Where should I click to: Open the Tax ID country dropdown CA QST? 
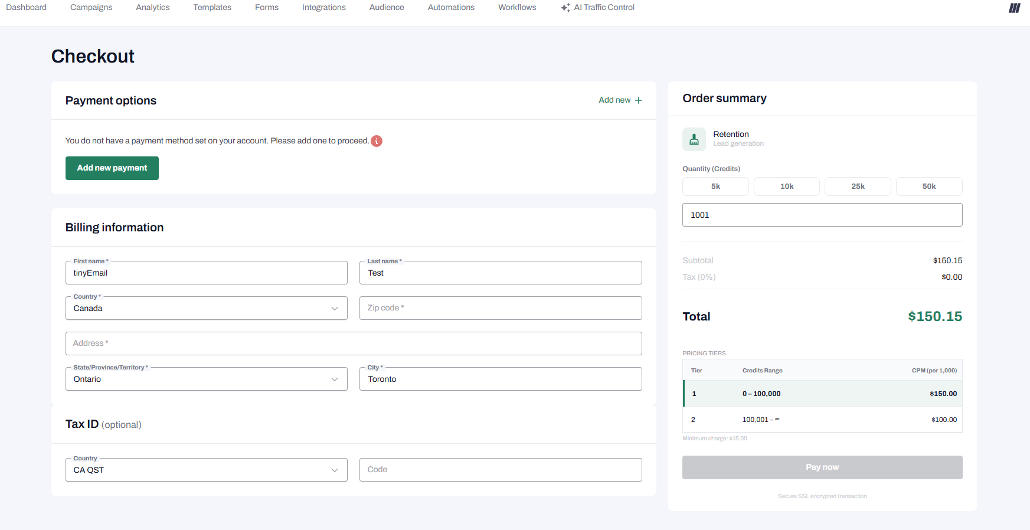(x=206, y=470)
